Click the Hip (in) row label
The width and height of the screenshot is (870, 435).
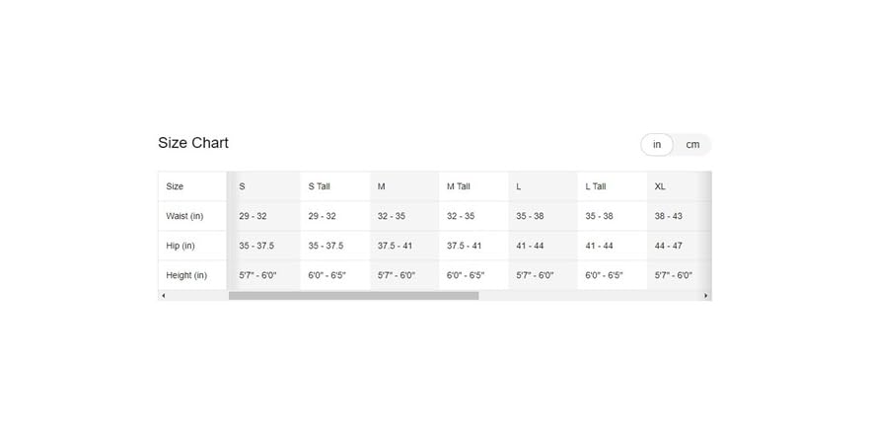click(181, 246)
